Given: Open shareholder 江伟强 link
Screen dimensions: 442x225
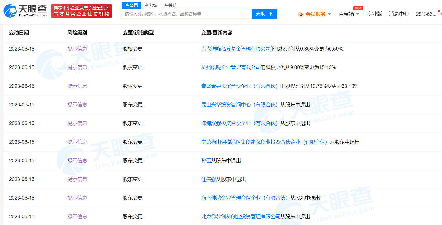Looking at the screenshot, I should [x=209, y=179].
